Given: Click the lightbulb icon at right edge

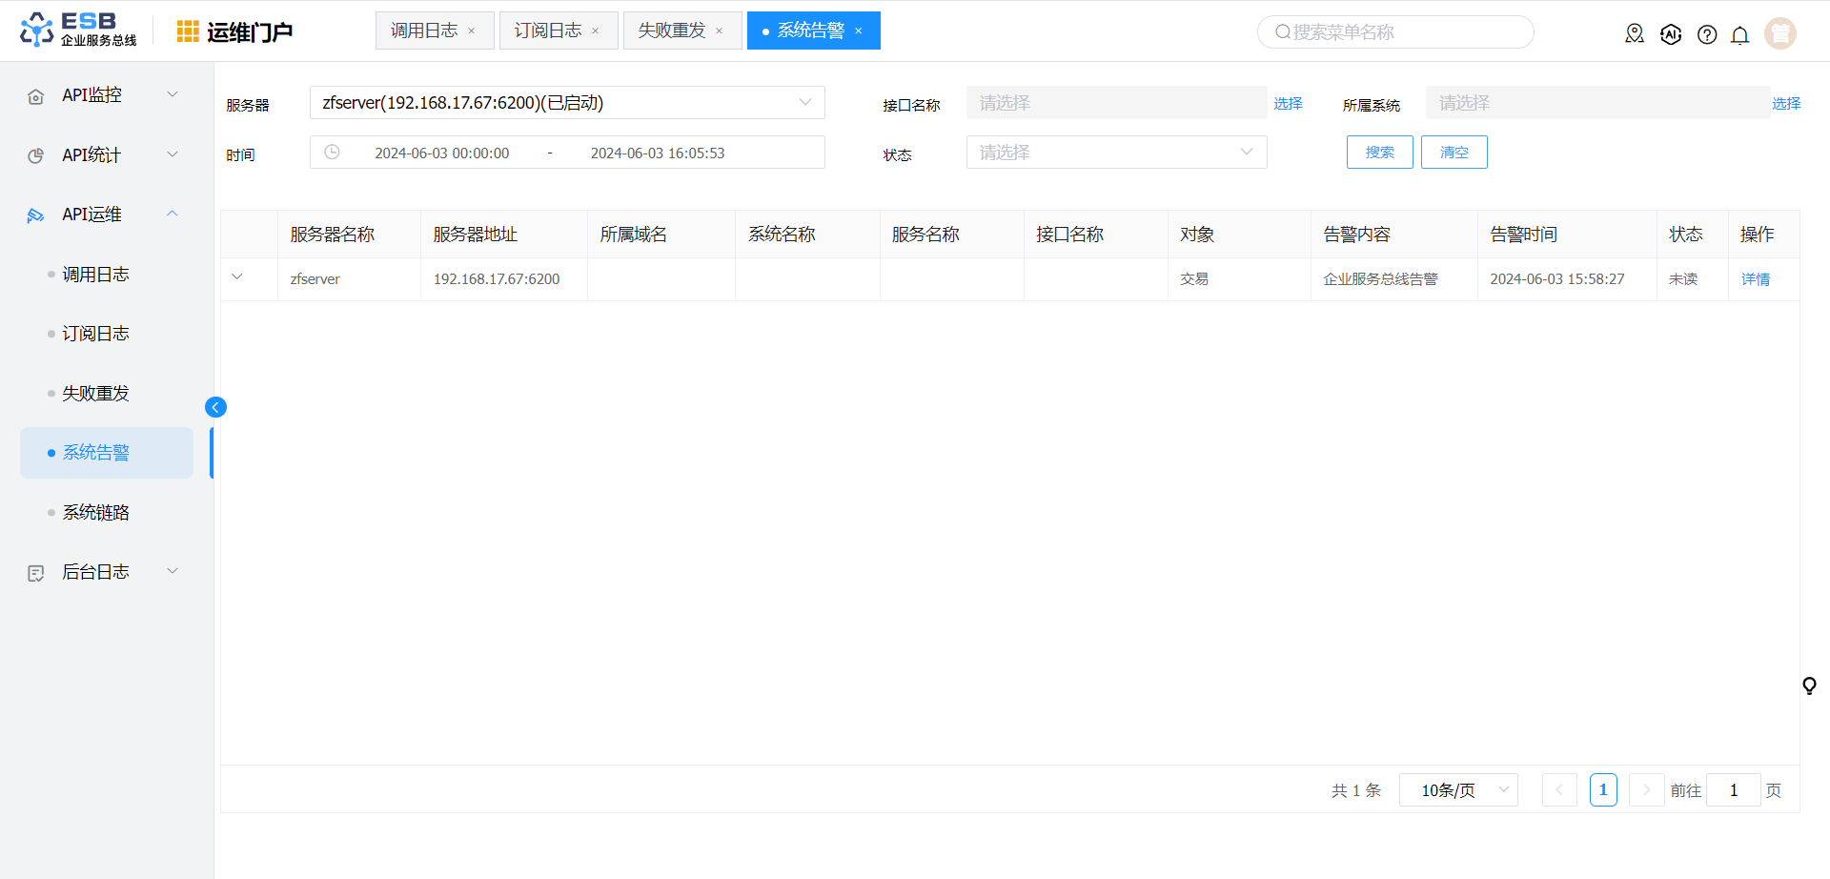Looking at the screenshot, I should (1809, 685).
